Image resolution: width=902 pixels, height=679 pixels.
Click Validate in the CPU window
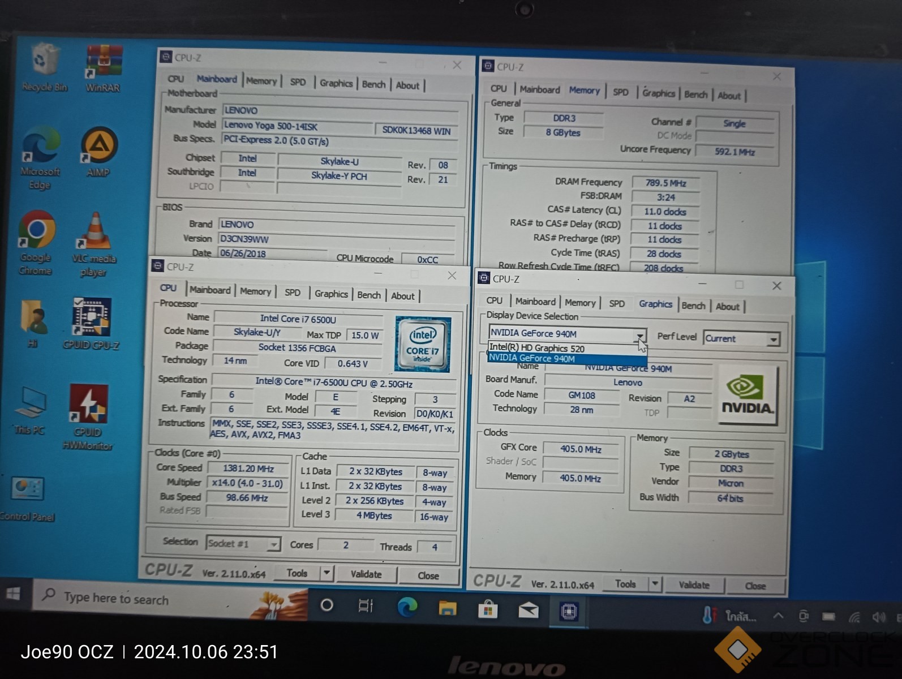[x=366, y=574]
